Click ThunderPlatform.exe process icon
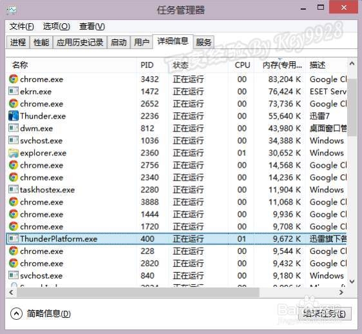The image size is (362, 334). [14, 239]
